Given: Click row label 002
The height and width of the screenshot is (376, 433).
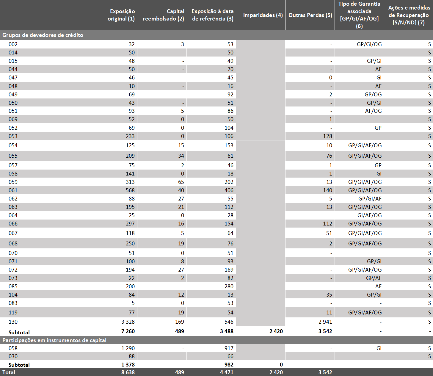Looking at the screenshot, I should click(13, 44).
